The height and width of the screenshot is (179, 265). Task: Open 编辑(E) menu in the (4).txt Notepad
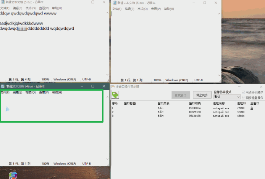pyautogui.click(x=18, y=93)
